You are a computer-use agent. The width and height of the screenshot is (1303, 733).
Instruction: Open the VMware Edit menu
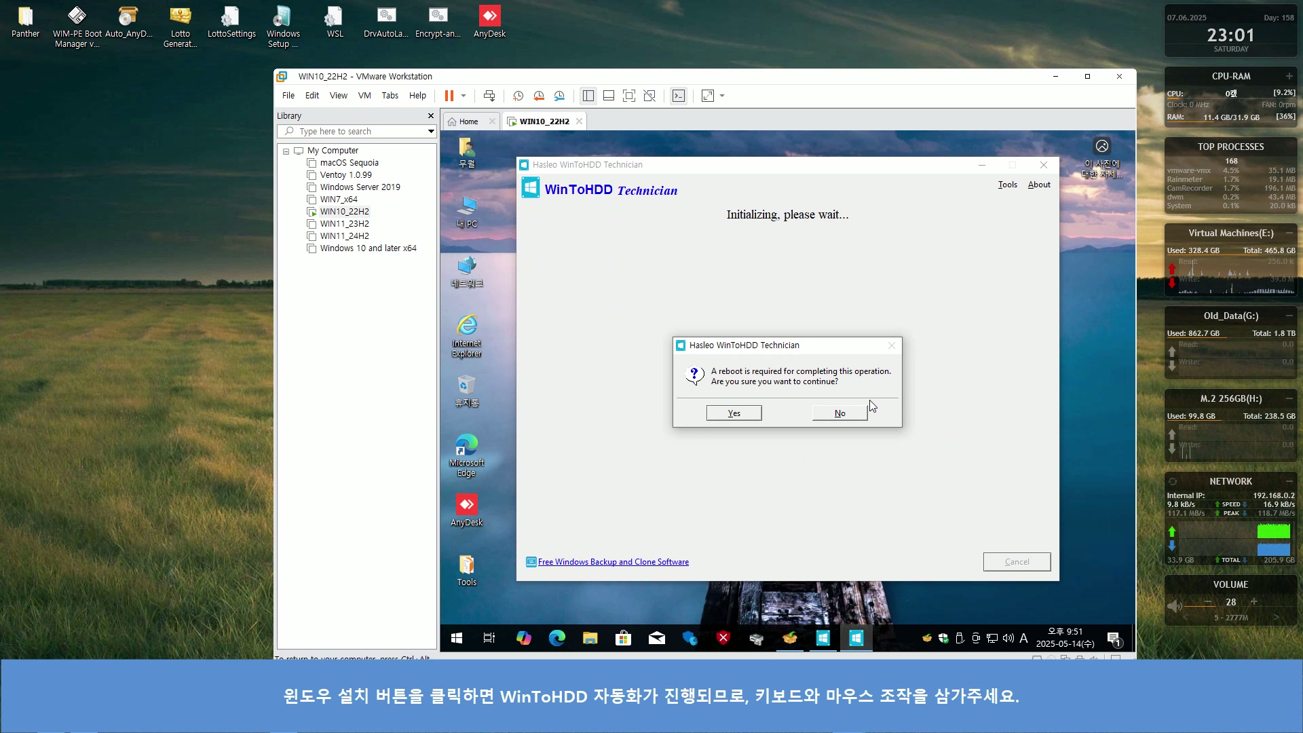click(x=312, y=96)
